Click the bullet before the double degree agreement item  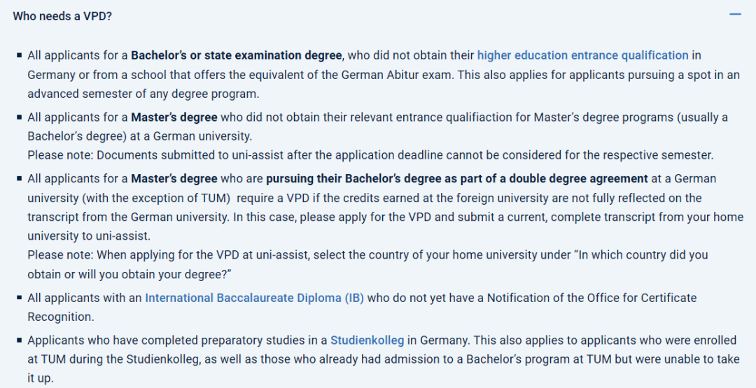coord(19,179)
